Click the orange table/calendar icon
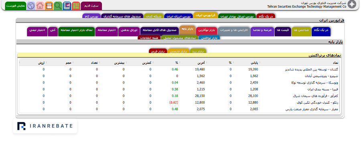 pyautogui.click(x=49, y=6)
